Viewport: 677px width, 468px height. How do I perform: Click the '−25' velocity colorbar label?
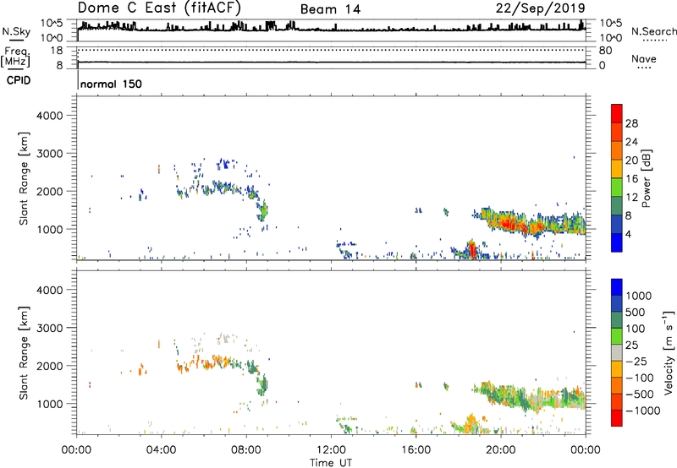[636, 362]
